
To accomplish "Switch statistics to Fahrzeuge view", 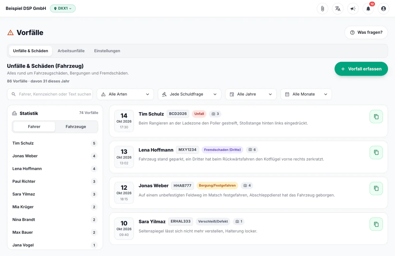I will point(76,127).
